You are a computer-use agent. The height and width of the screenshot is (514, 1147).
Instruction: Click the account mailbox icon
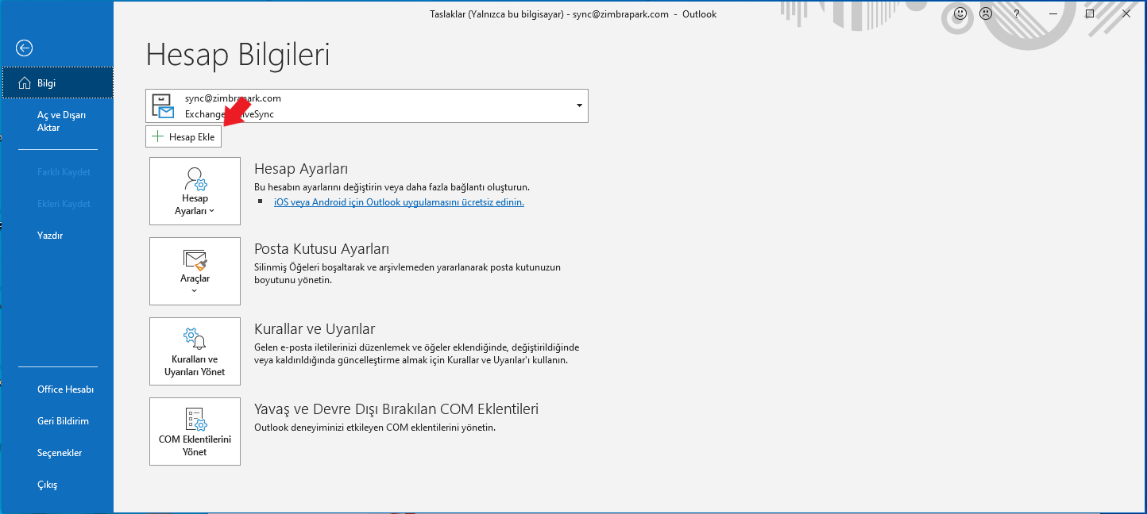pyautogui.click(x=163, y=105)
